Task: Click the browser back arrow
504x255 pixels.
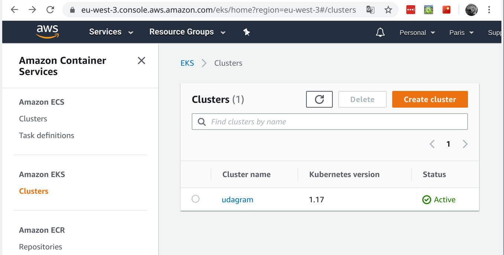Action: pyautogui.click(x=14, y=10)
